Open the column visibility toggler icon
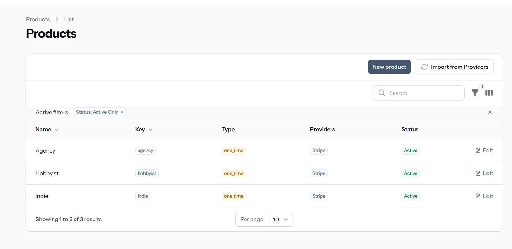This screenshot has width=512, height=249. [x=489, y=93]
